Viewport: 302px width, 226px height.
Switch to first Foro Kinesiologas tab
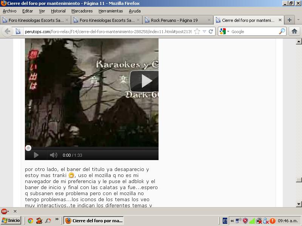tap(35, 20)
